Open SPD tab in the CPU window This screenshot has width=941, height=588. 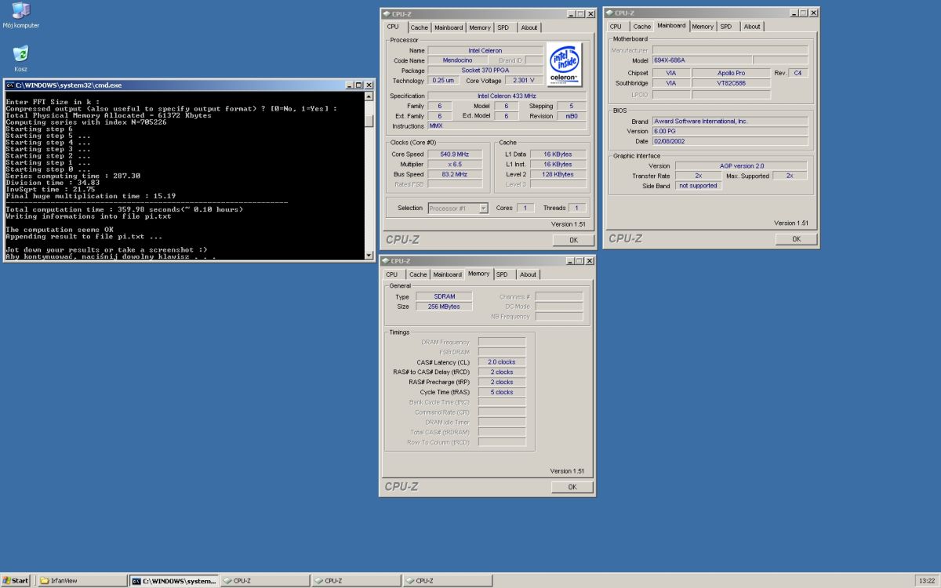tap(503, 27)
